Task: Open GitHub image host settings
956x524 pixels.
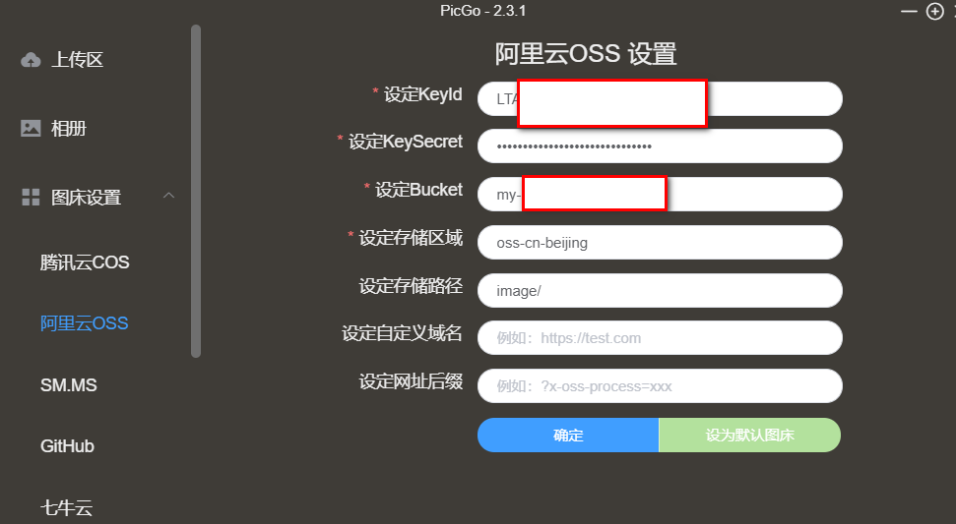Action: (67, 446)
